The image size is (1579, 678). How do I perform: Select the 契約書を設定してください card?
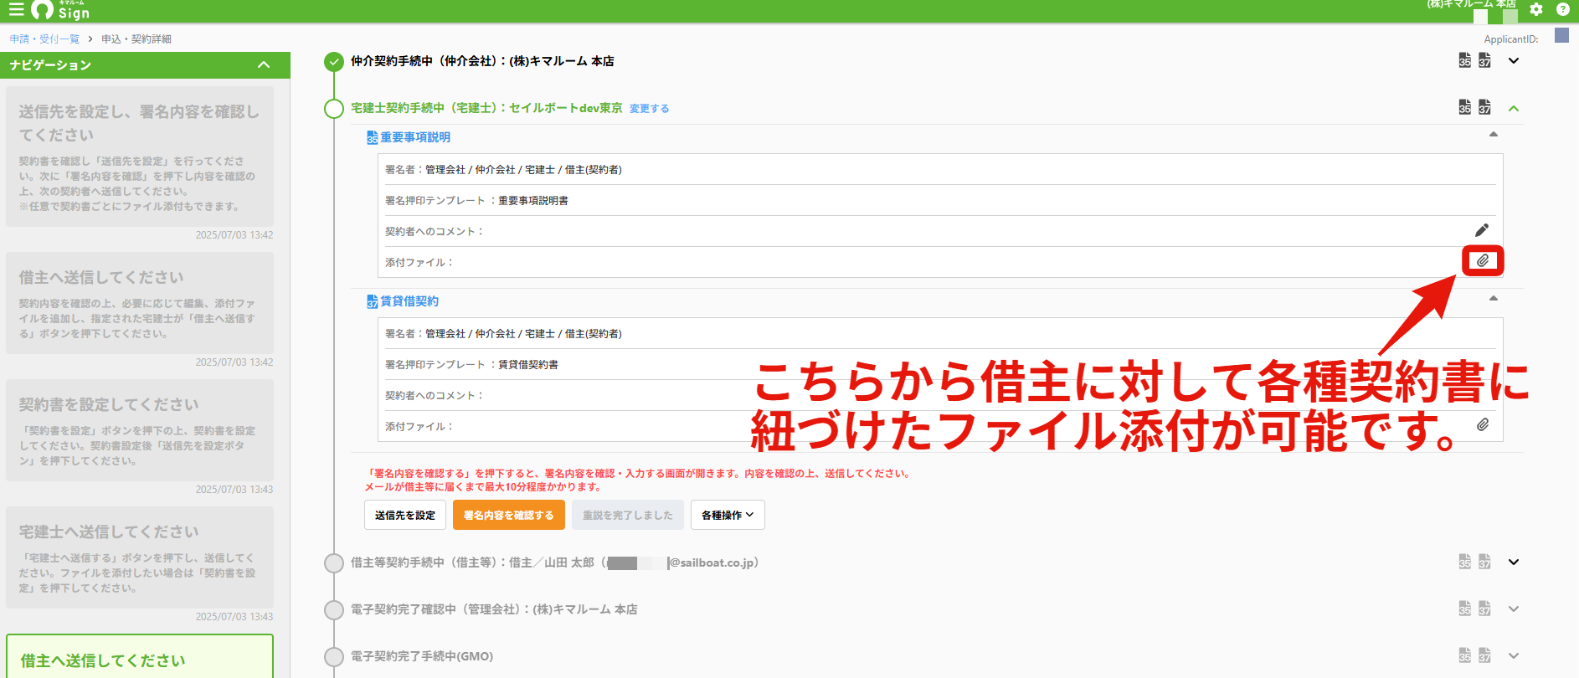[x=140, y=430]
